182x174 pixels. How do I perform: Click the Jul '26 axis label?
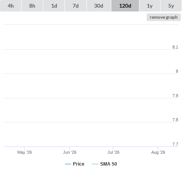click(x=113, y=152)
